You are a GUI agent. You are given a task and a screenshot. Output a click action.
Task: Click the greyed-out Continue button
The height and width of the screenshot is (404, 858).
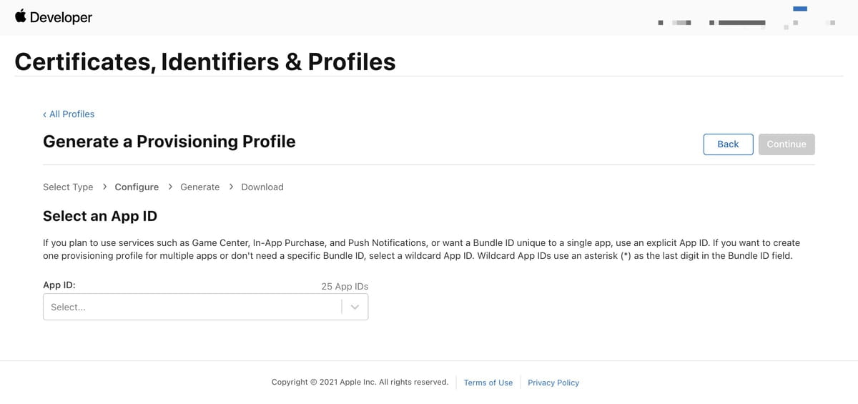click(x=786, y=144)
